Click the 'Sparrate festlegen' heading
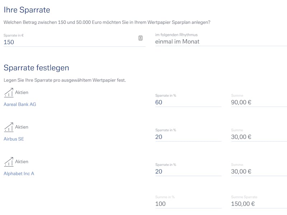The image size is (287, 215). [x=36, y=68]
